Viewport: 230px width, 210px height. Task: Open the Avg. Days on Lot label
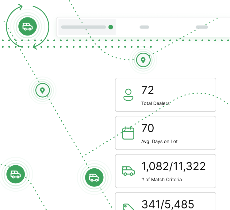coord(159,141)
